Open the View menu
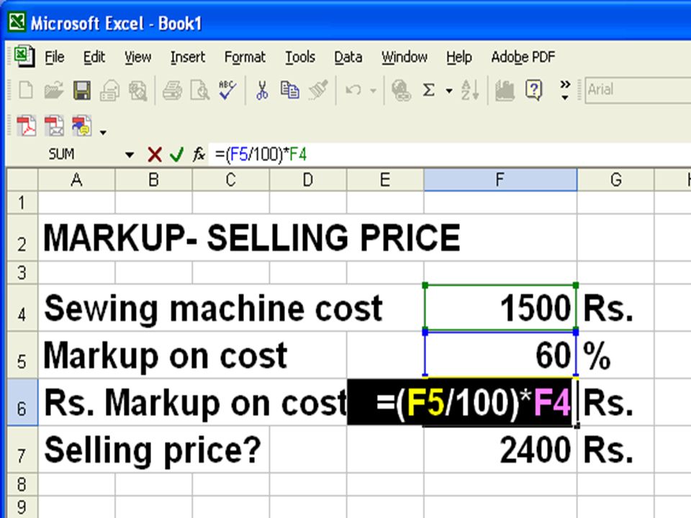The height and width of the screenshot is (518, 691). (137, 58)
